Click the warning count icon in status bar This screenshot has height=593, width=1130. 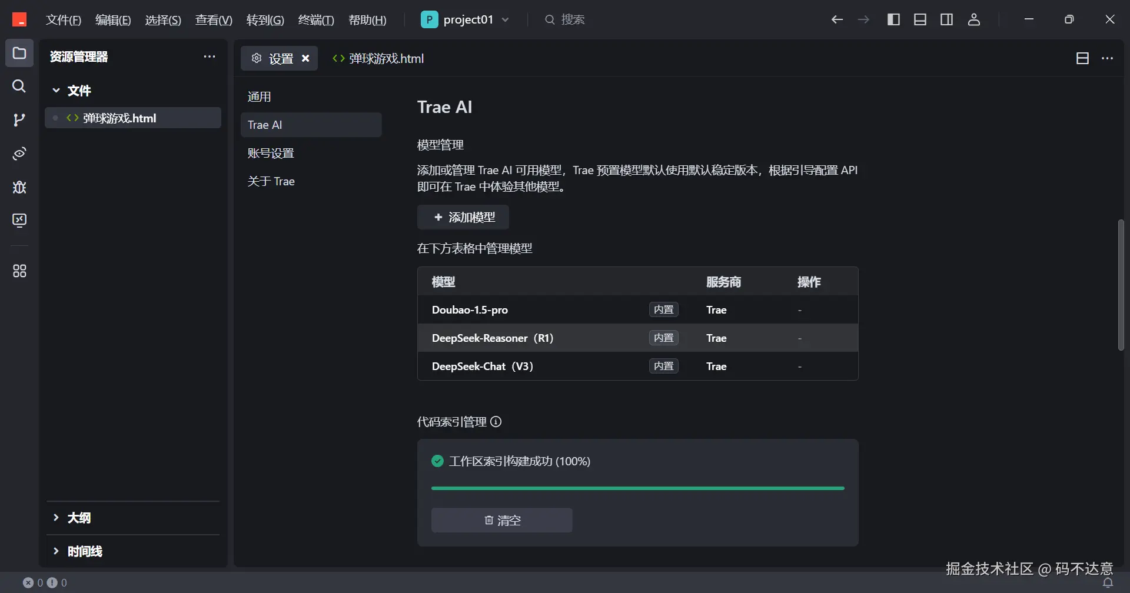tap(52, 582)
